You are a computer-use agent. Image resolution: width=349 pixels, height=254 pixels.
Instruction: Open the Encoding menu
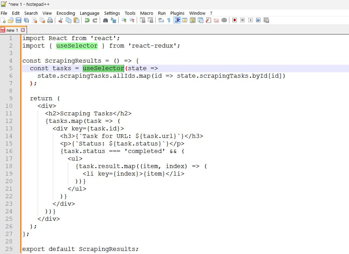click(x=65, y=13)
